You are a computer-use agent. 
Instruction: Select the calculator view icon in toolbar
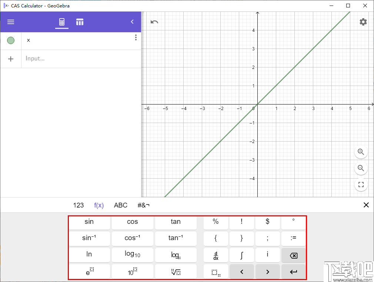coord(62,21)
